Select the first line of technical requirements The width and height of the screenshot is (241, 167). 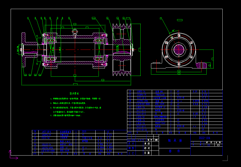point(76,99)
